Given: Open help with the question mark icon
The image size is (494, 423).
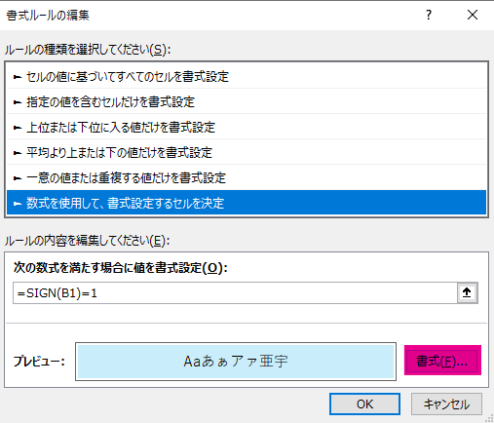Looking at the screenshot, I should coord(429,15).
